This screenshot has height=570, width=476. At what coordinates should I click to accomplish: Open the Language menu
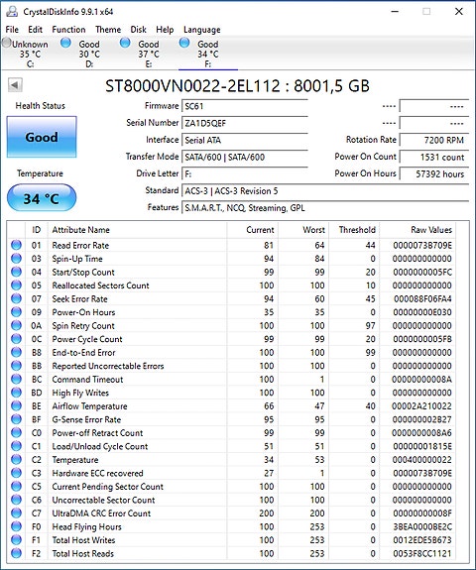pos(202,30)
